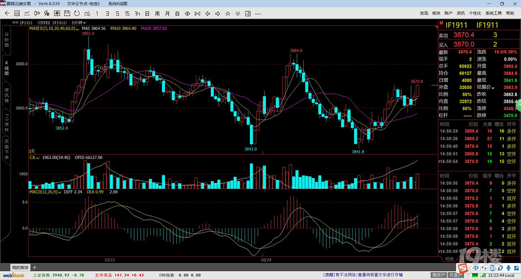
Task: Click the right hollow arrow icon
Action: (x=218, y=13)
